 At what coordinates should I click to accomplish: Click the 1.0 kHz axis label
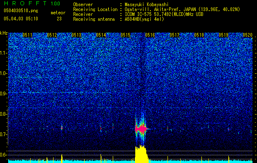[4, 73]
